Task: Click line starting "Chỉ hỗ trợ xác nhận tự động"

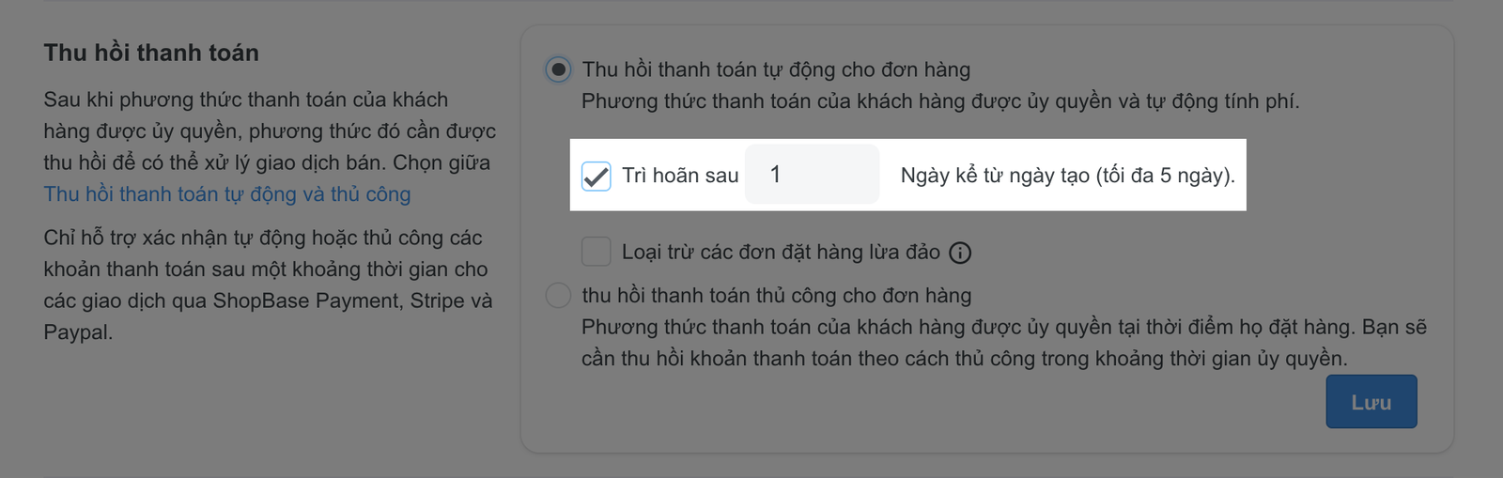Action: [262, 238]
